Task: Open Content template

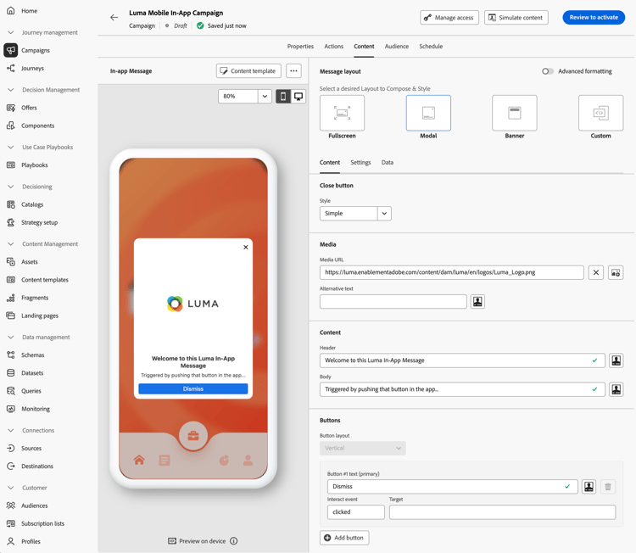Action: [248, 70]
